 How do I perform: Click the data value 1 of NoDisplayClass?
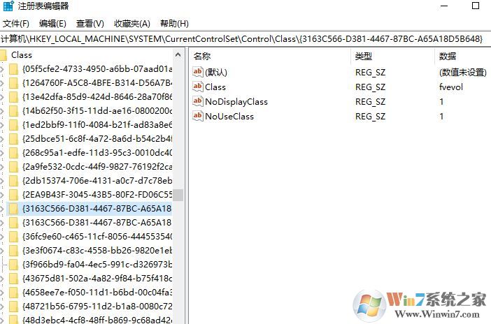441,102
